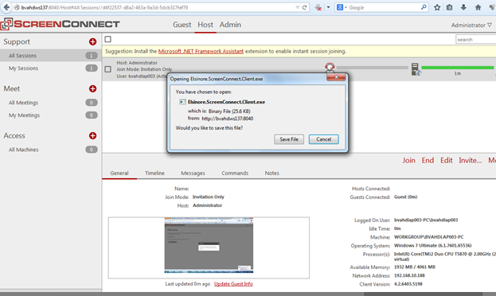This screenshot has height=296, width=496.
Task: Open the Administrator user dropdown
Action: pos(471,25)
